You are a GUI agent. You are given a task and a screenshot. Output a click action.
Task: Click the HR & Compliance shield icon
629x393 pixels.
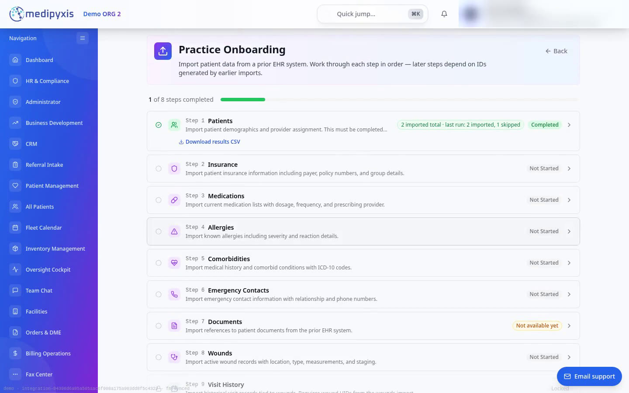click(x=15, y=81)
